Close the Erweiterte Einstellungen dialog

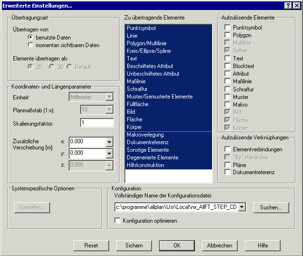[296, 6]
